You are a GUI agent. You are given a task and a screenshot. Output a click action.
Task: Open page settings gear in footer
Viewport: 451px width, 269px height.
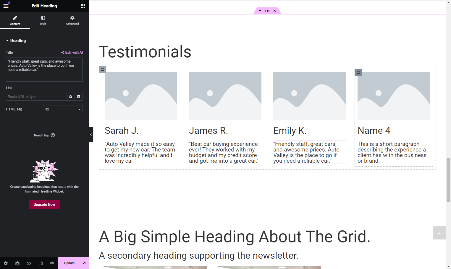(x=6, y=263)
